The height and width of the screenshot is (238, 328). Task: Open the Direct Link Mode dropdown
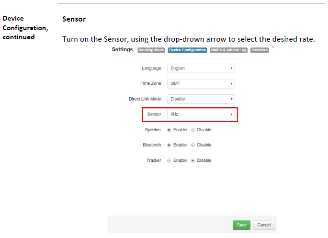click(x=201, y=99)
